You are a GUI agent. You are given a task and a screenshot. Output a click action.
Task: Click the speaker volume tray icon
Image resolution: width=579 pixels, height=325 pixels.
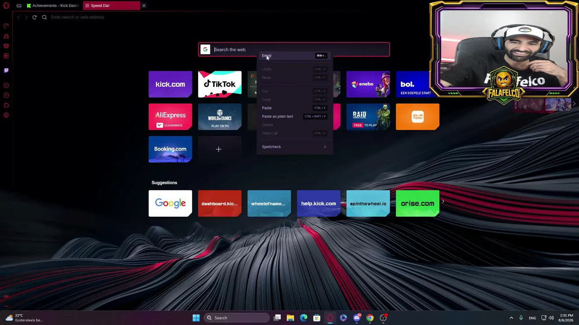pyautogui.click(x=551, y=318)
